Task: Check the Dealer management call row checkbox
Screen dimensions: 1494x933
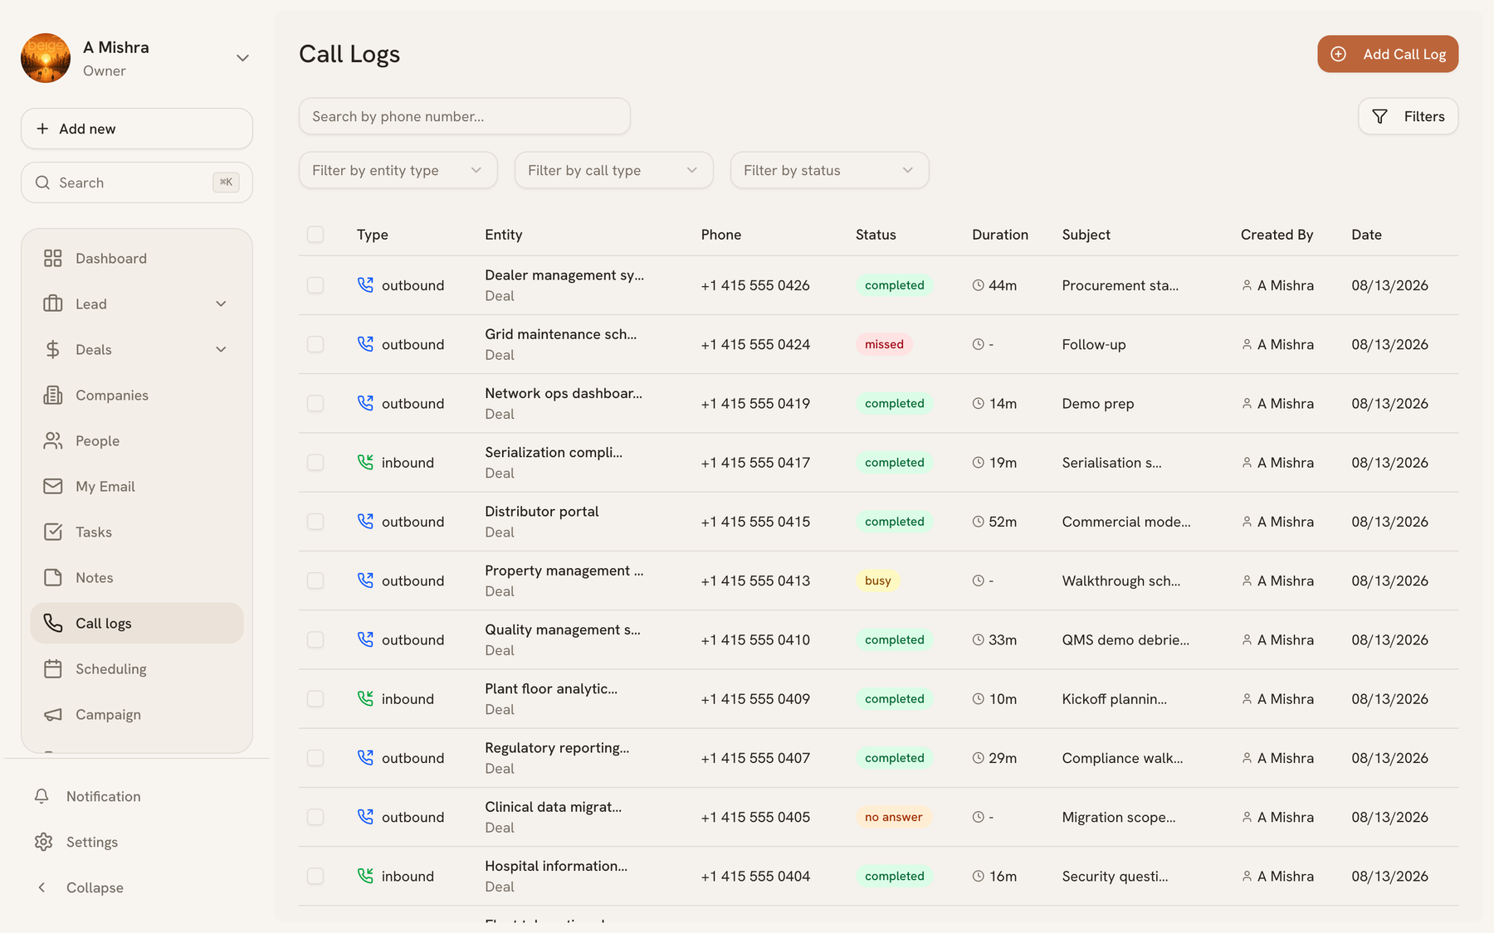Action: (x=315, y=285)
